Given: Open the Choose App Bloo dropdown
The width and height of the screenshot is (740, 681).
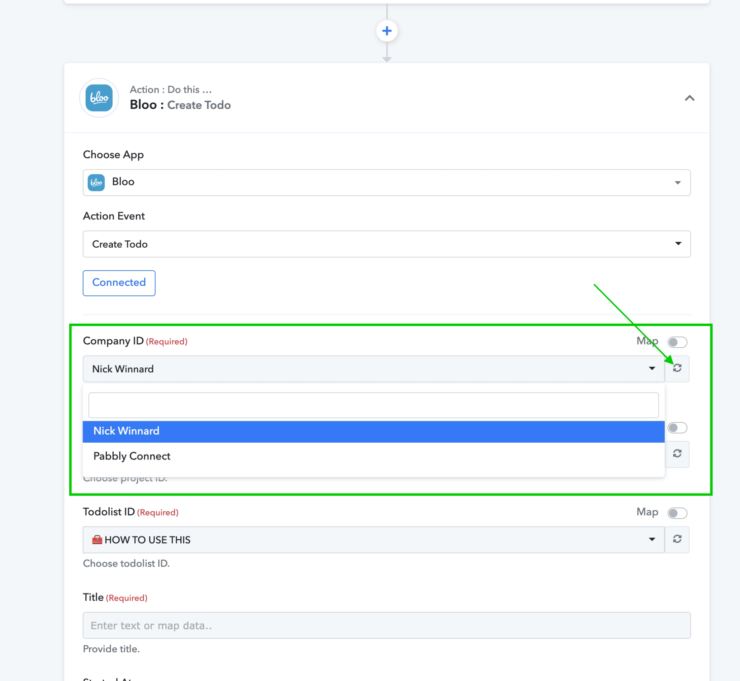Looking at the screenshot, I should (386, 182).
